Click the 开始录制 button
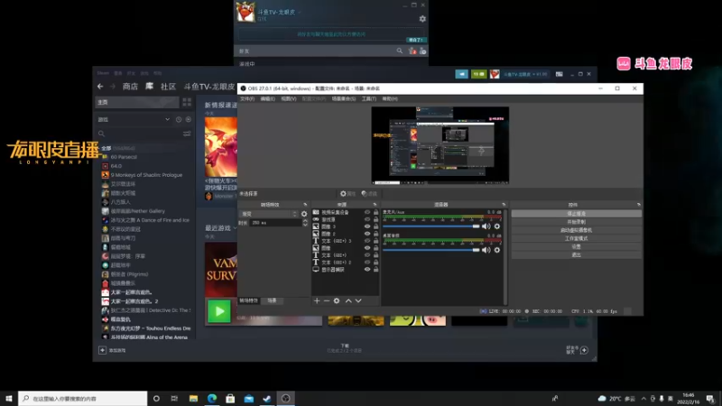 (576, 222)
